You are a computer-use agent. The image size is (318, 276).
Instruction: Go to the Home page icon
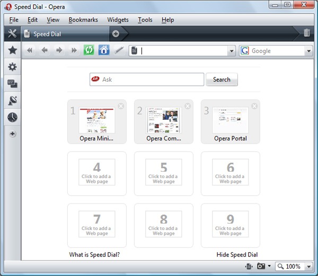click(104, 50)
